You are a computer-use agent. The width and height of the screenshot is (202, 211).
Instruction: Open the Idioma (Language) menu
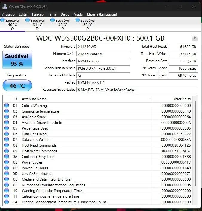102,14
